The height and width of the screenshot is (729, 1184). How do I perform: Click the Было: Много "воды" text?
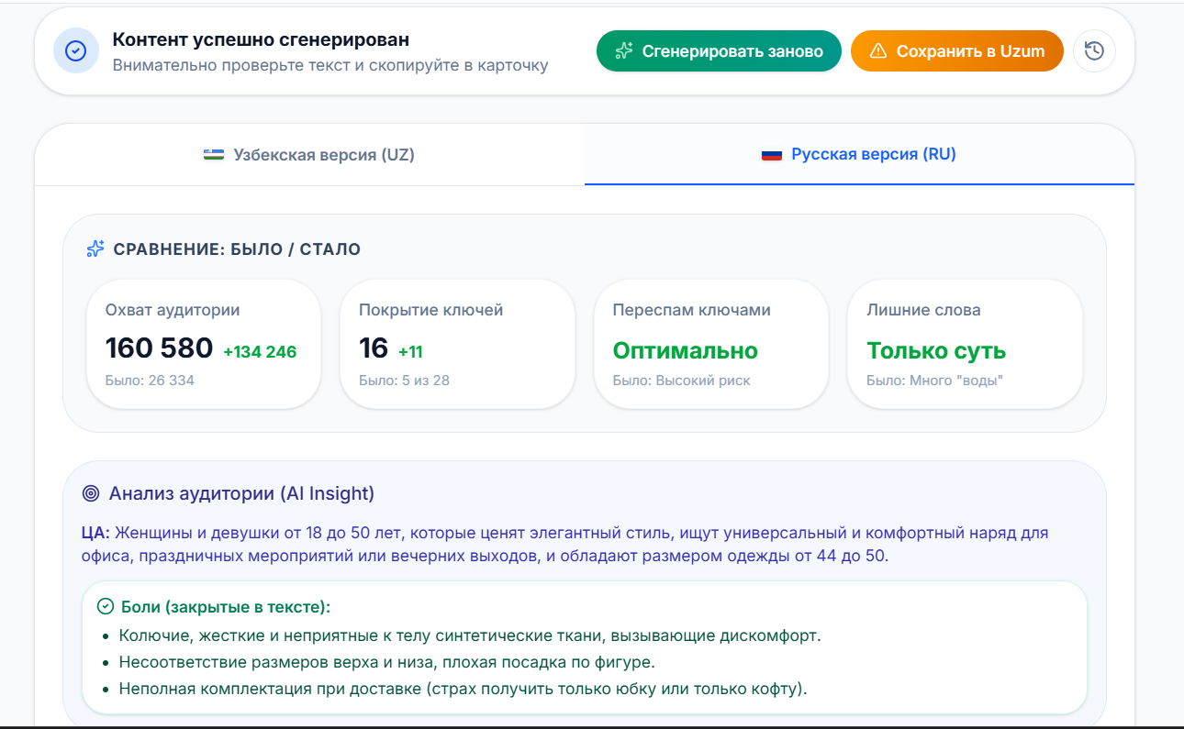pyautogui.click(x=934, y=381)
